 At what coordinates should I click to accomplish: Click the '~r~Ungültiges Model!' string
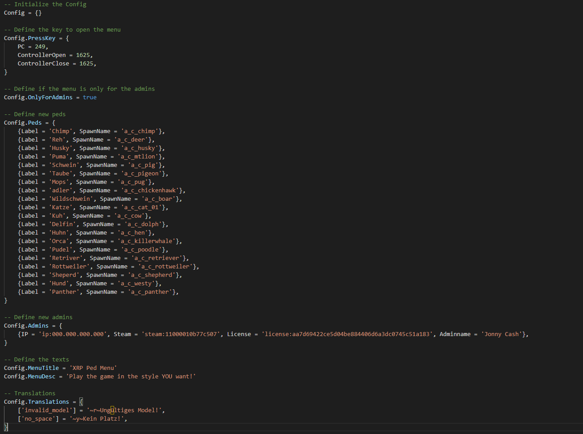(x=124, y=410)
